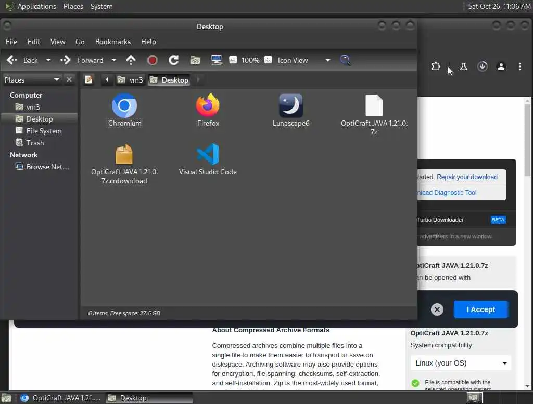Open the View menu
The height and width of the screenshot is (404, 533).
click(58, 42)
